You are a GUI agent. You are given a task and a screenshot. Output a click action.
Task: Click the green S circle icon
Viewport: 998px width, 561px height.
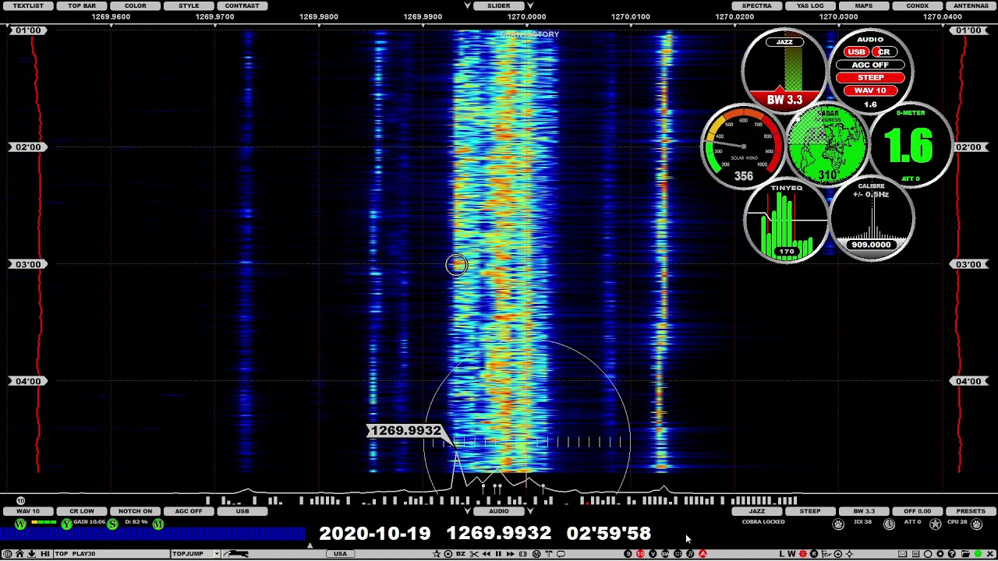click(x=112, y=524)
